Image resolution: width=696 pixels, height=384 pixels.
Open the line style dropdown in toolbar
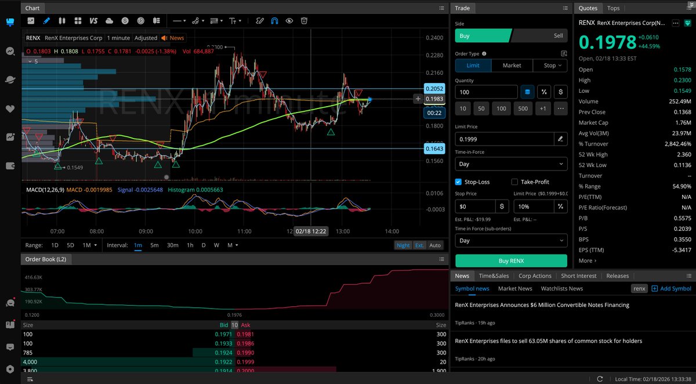pyautogui.click(x=179, y=21)
